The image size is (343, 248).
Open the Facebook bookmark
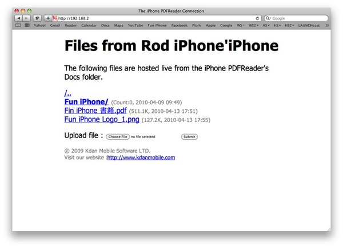pos(180,25)
